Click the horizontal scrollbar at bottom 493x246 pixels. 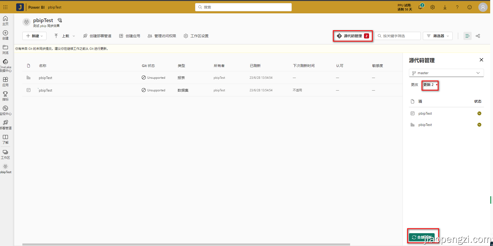click(x=186, y=244)
